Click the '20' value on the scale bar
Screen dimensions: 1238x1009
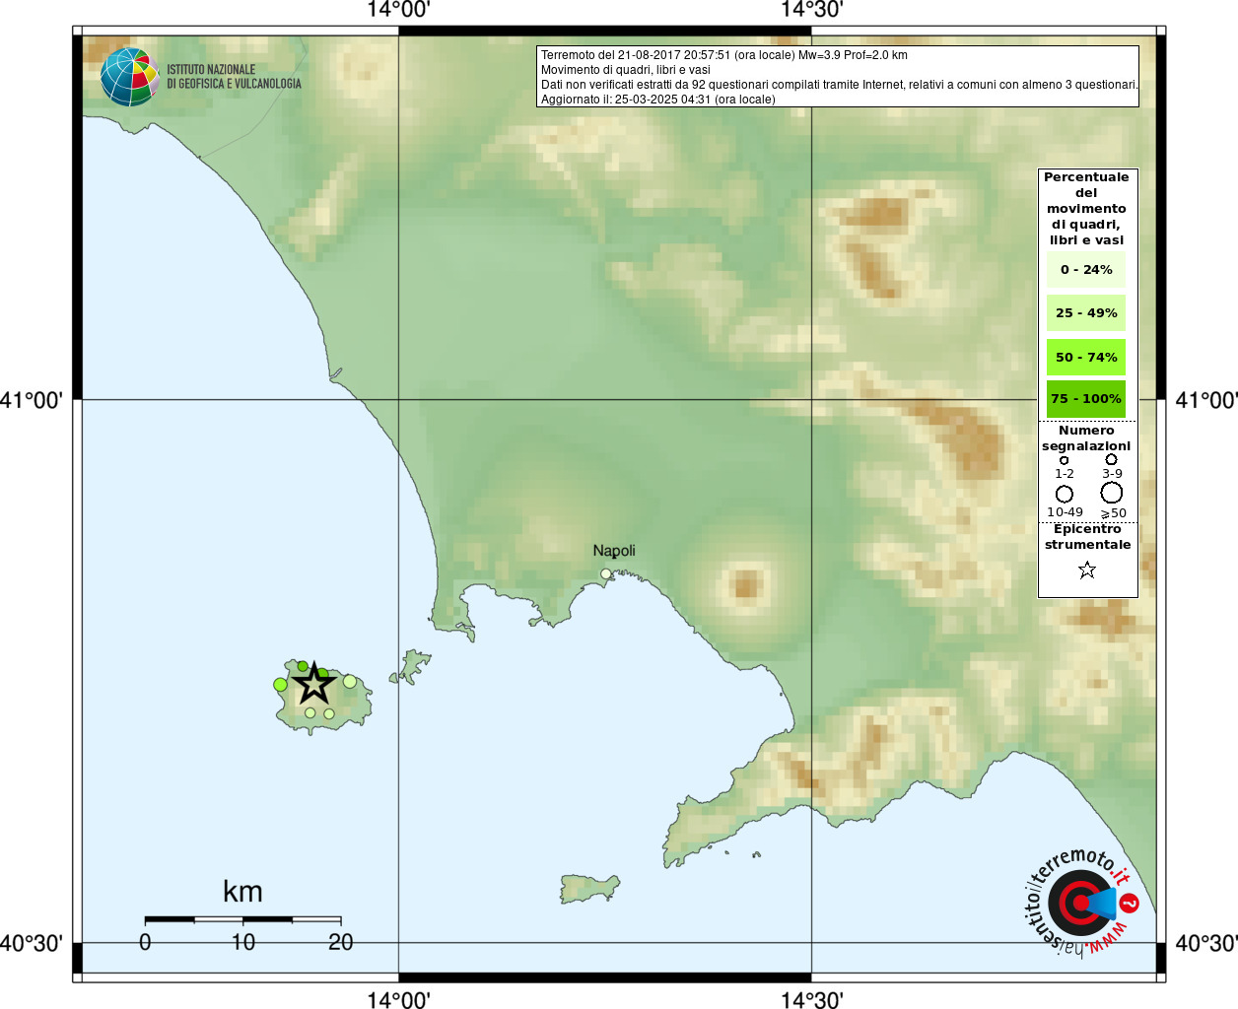coord(340,942)
